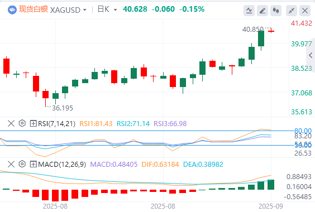Open the 日K timeframe dropdown
Screen dimensions: 315x212
pyautogui.click(x=107, y=9)
